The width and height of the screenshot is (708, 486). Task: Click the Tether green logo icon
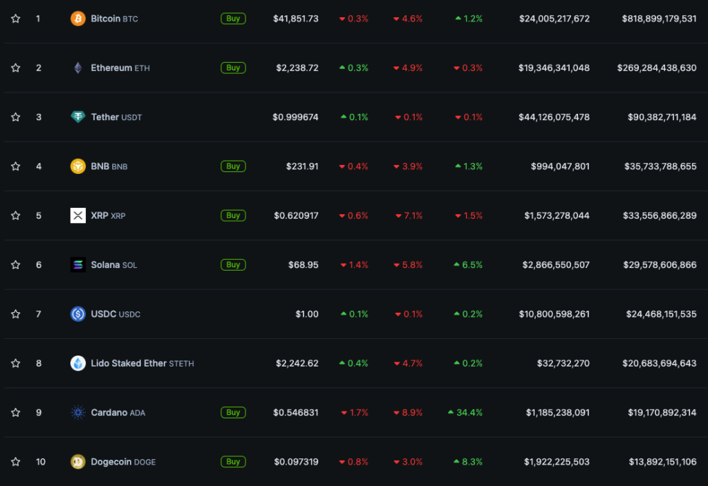(78, 117)
